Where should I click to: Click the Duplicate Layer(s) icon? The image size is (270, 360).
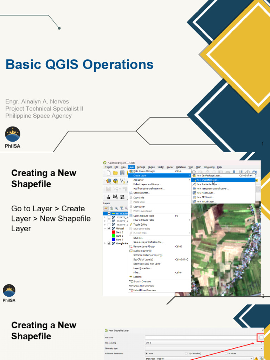[x=131, y=251]
